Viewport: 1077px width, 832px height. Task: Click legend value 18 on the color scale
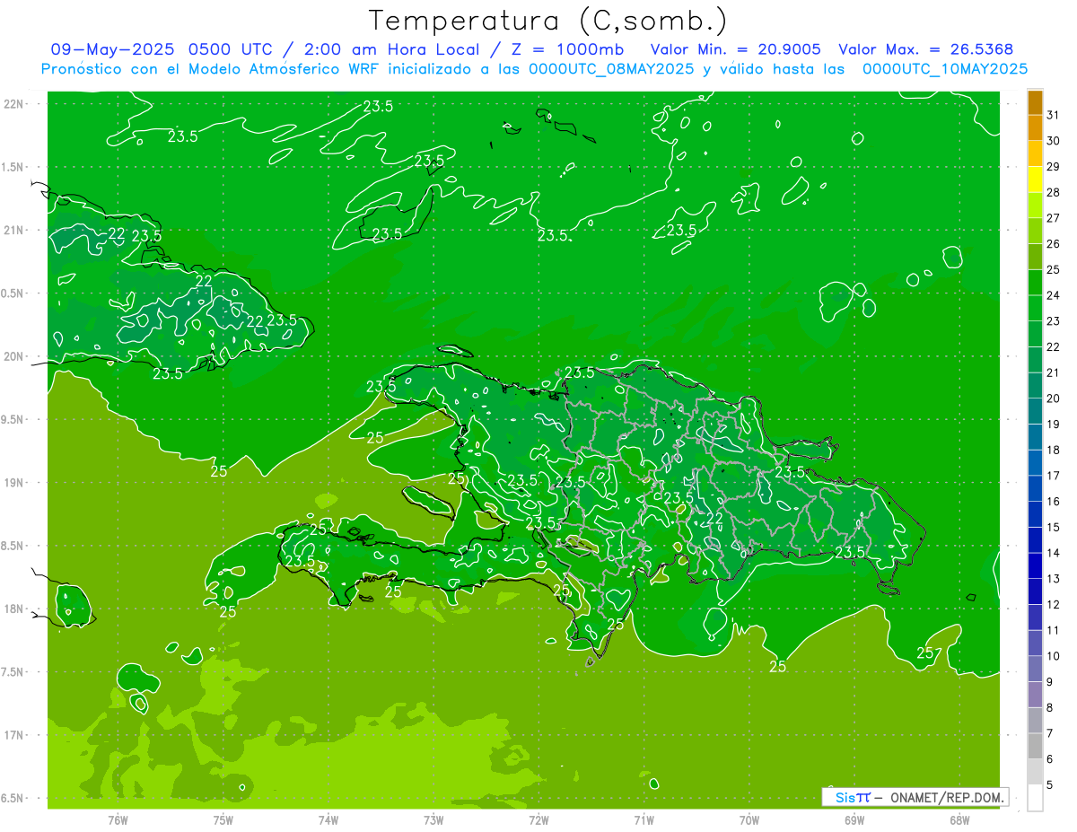(1053, 450)
